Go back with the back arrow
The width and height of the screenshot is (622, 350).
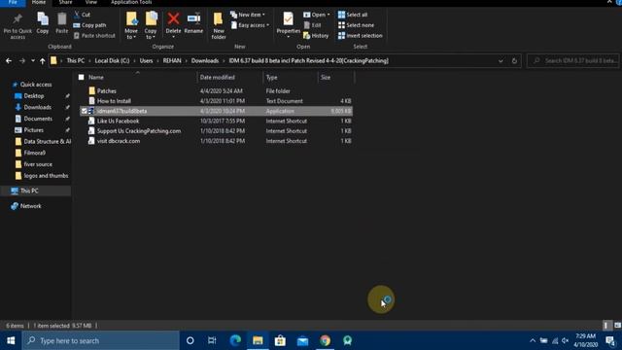(x=9, y=60)
